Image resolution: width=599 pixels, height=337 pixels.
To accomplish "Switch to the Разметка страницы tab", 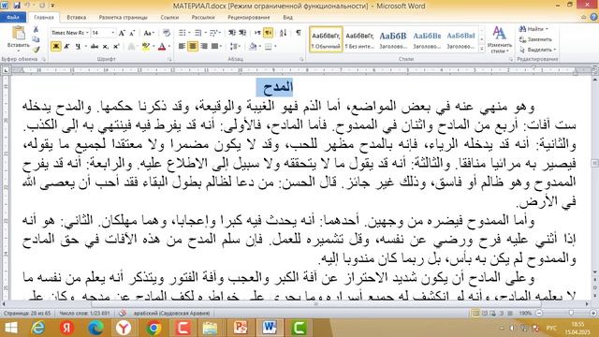I will [123, 17].
